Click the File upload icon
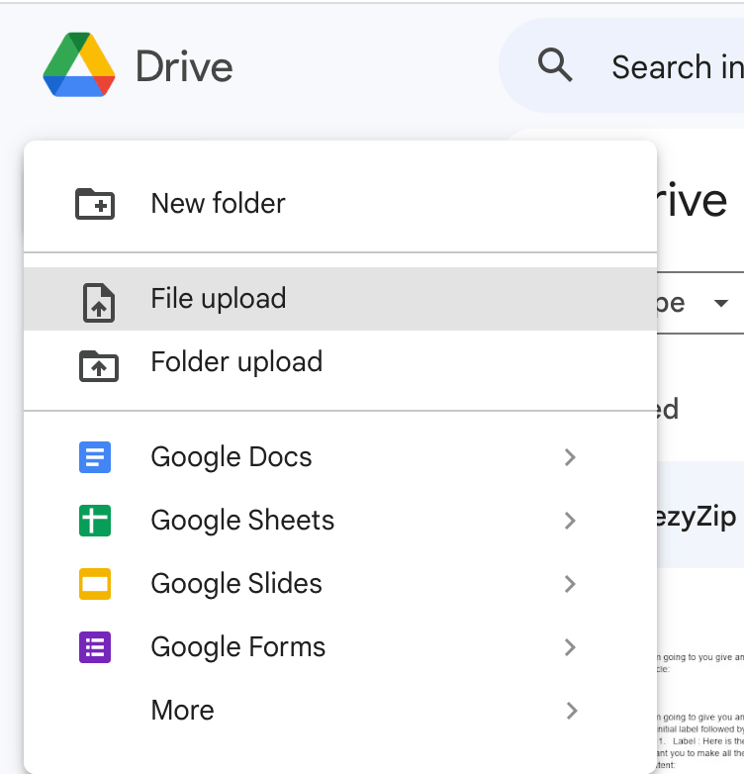The height and width of the screenshot is (774, 744). click(x=99, y=303)
